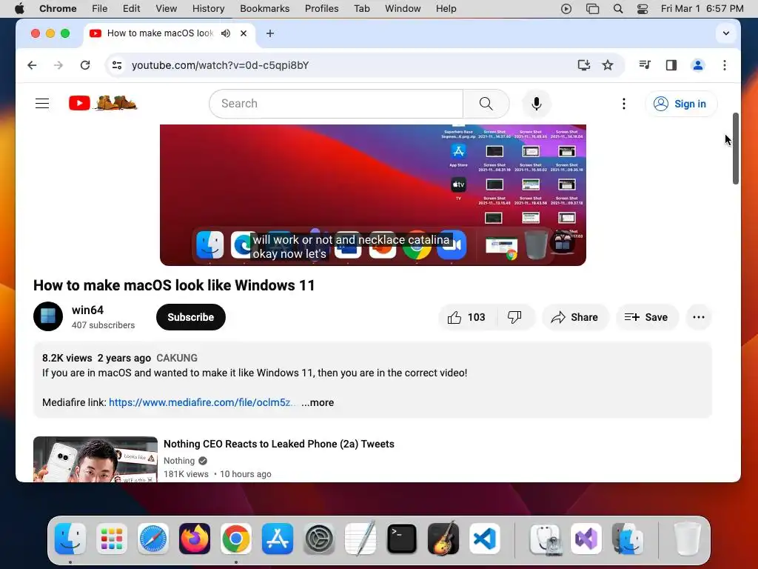The width and height of the screenshot is (758, 569).
Task: Open the File menu
Action: [100, 9]
